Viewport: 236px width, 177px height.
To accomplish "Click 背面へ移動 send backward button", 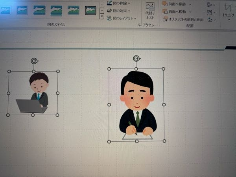I will (174, 11).
